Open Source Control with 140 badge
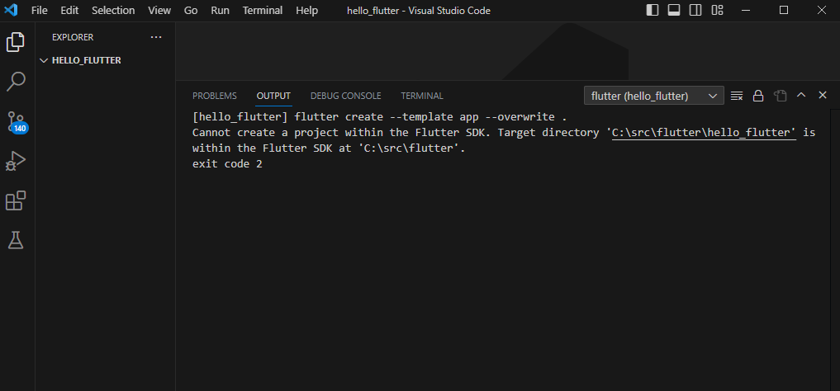The image size is (840, 391). click(16, 122)
